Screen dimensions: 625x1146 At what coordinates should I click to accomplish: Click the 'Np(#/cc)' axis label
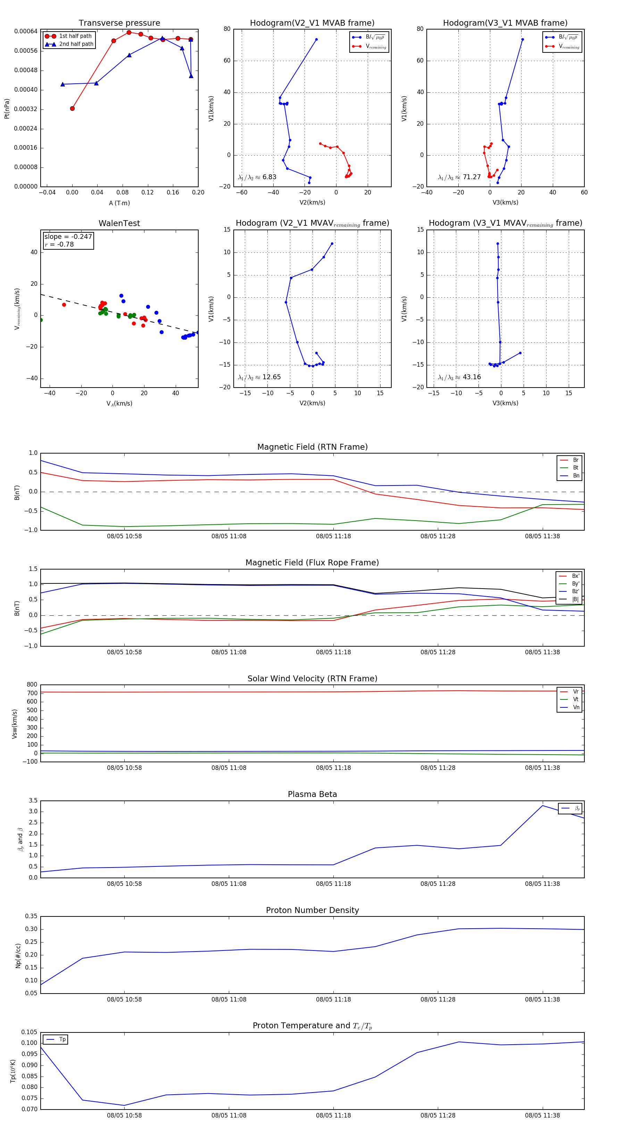pyautogui.click(x=18, y=955)
